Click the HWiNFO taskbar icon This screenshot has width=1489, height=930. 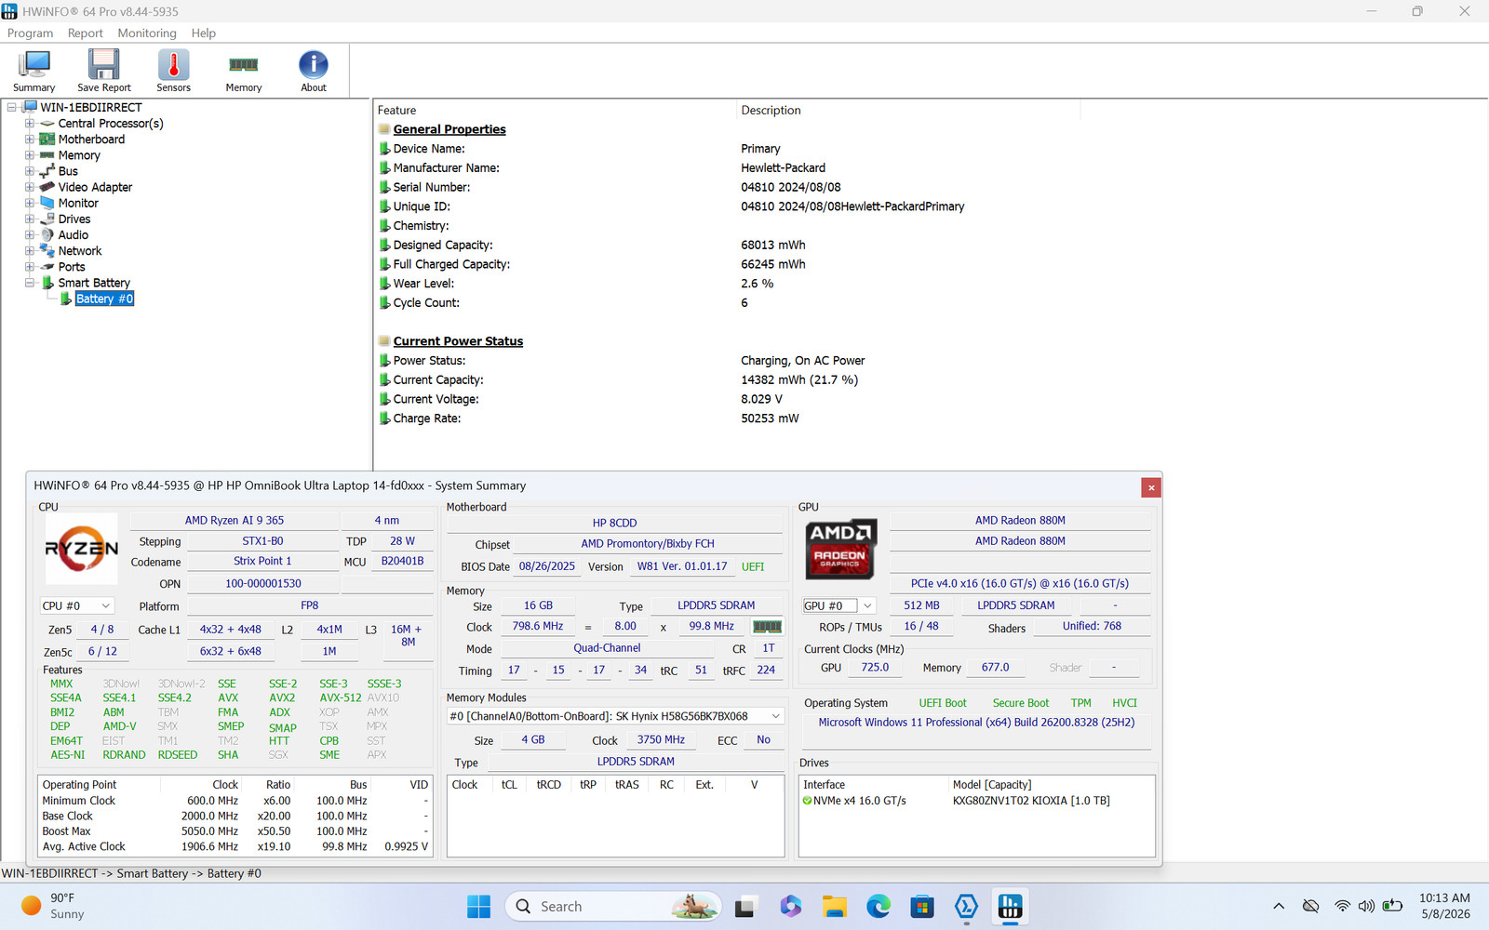point(1010,906)
